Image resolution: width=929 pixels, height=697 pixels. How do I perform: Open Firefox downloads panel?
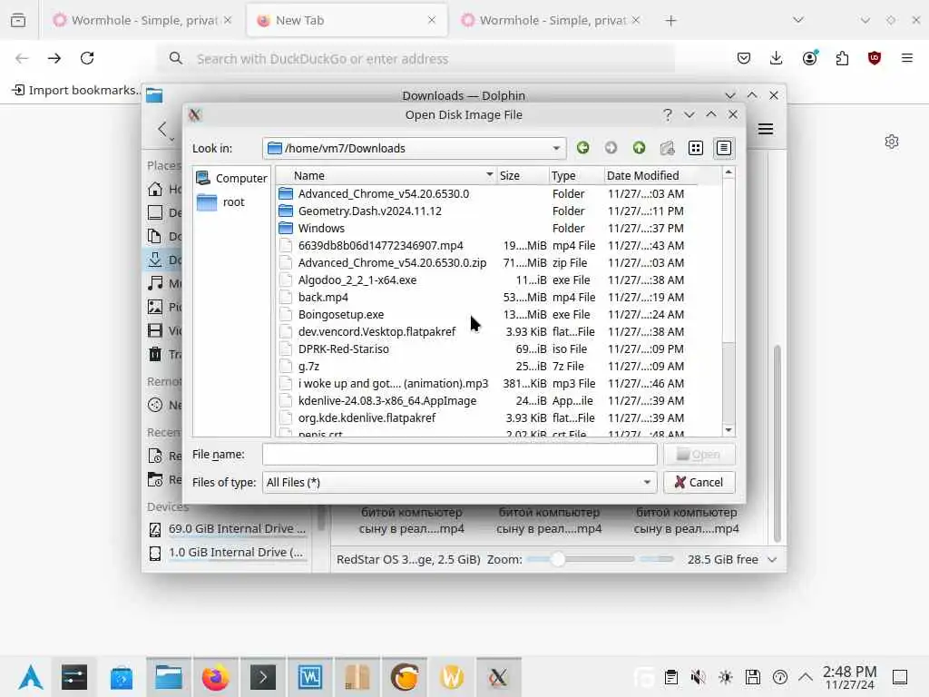pyautogui.click(x=777, y=58)
